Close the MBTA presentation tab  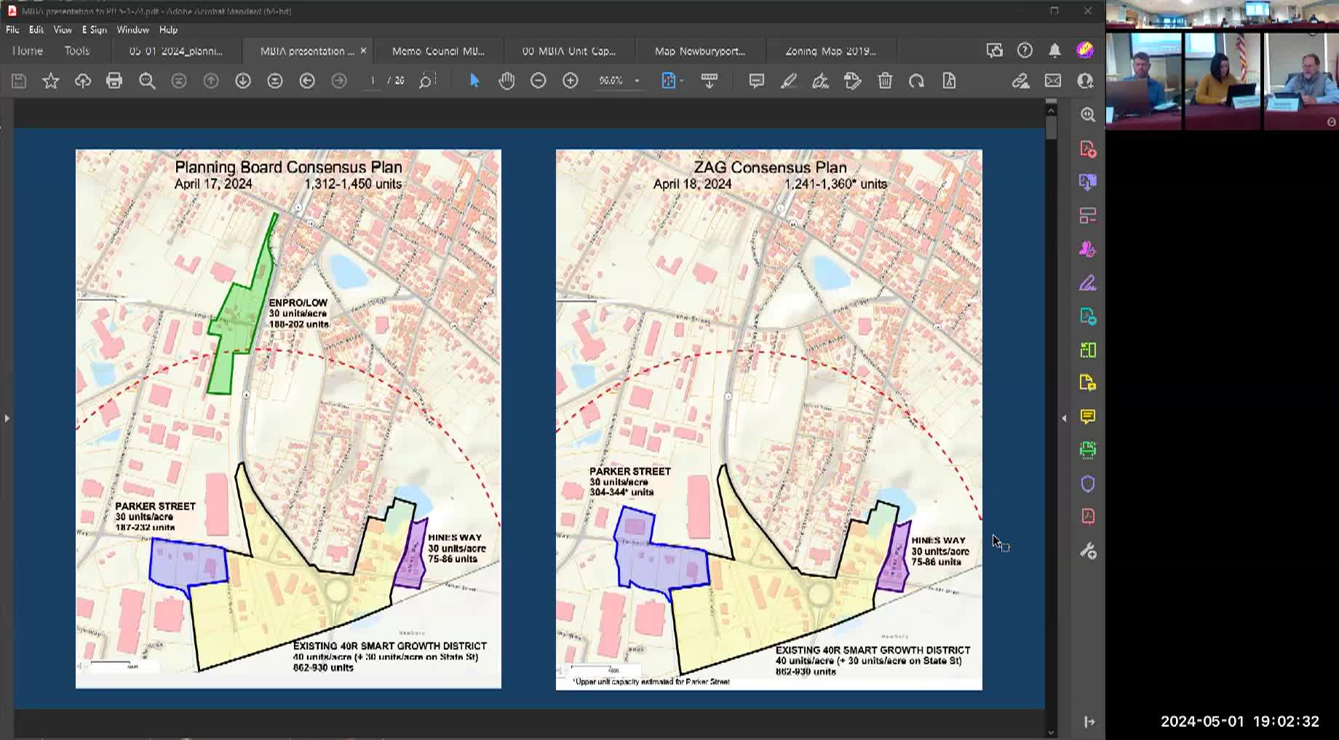tap(363, 51)
